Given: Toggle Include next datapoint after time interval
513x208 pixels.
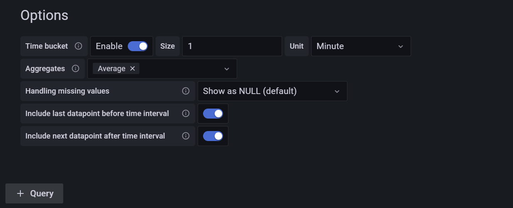Looking at the screenshot, I should pos(213,136).
